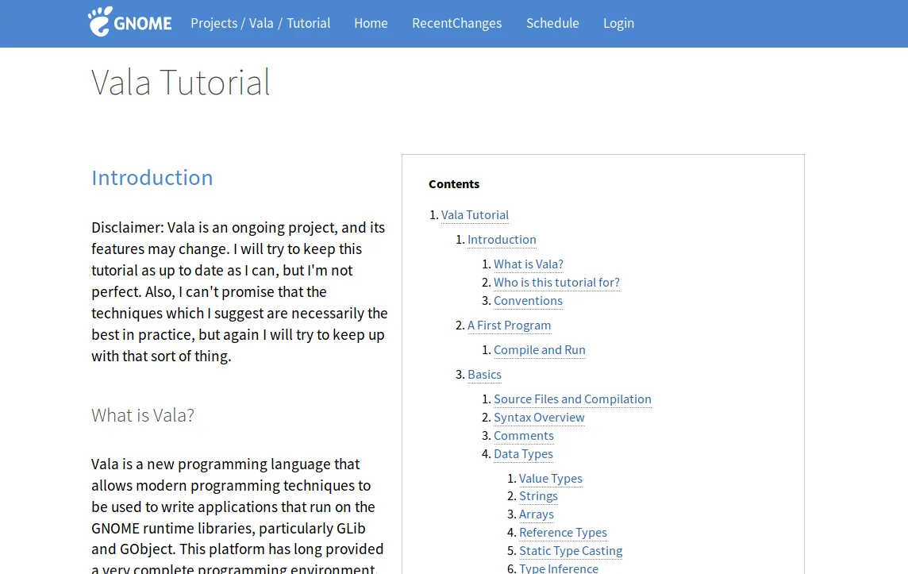Click the 'Disclaimer: Vala is an ongoing' paragraph
Image resolution: width=908 pixels, height=574 pixels.
239,292
